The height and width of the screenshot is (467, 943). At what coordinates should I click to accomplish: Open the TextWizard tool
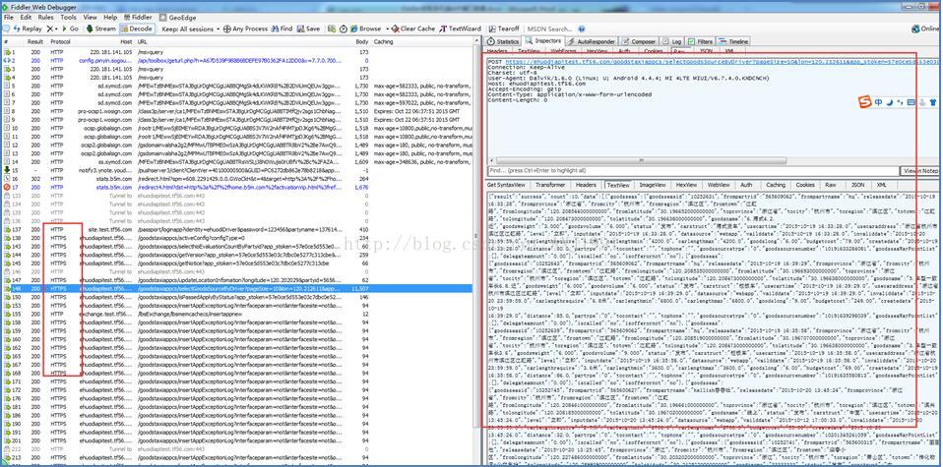point(461,29)
